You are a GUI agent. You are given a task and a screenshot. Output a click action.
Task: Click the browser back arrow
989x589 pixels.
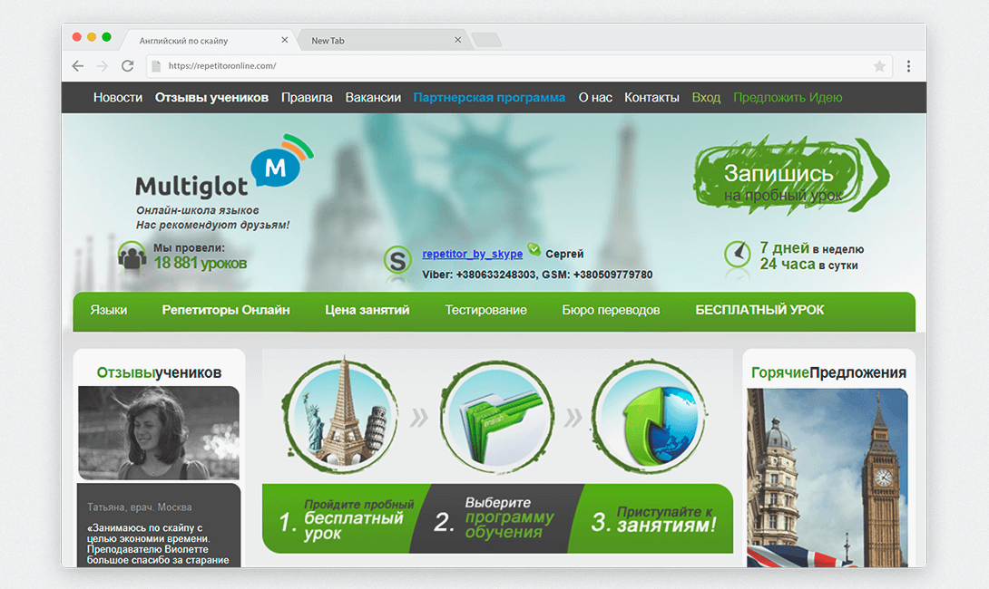(x=78, y=66)
